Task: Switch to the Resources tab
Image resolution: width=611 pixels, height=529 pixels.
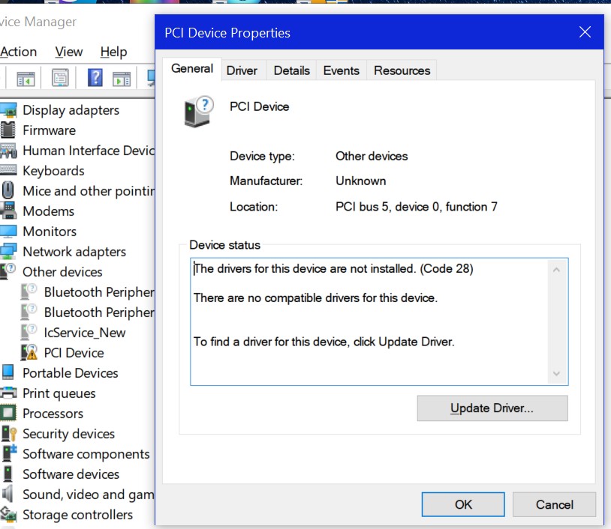Action: click(402, 70)
